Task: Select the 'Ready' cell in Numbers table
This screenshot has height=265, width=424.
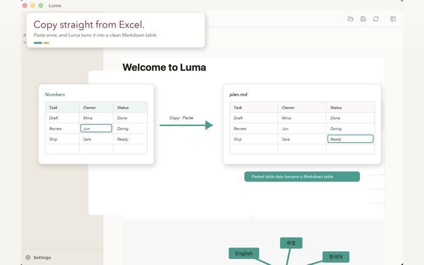Action: 130,139
